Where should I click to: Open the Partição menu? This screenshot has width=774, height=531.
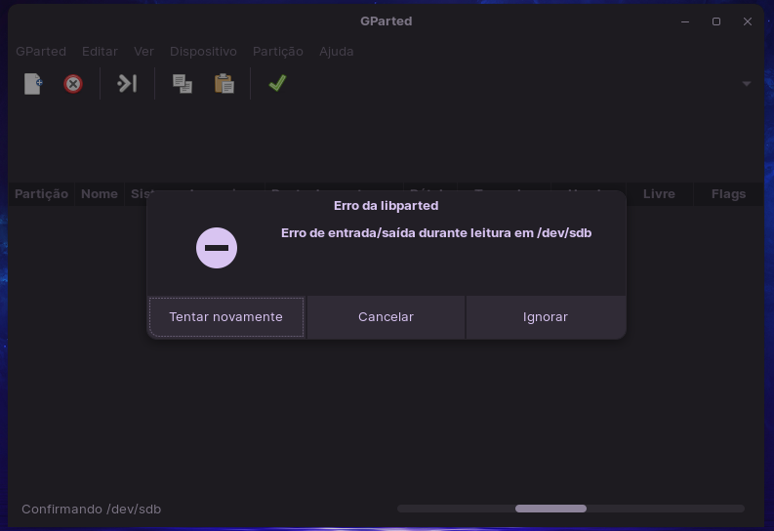pyautogui.click(x=278, y=52)
